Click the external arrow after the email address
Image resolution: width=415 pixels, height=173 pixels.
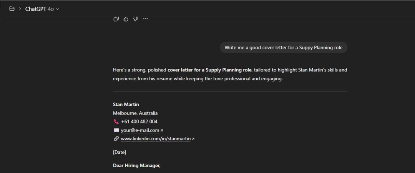[x=162, y=131]
